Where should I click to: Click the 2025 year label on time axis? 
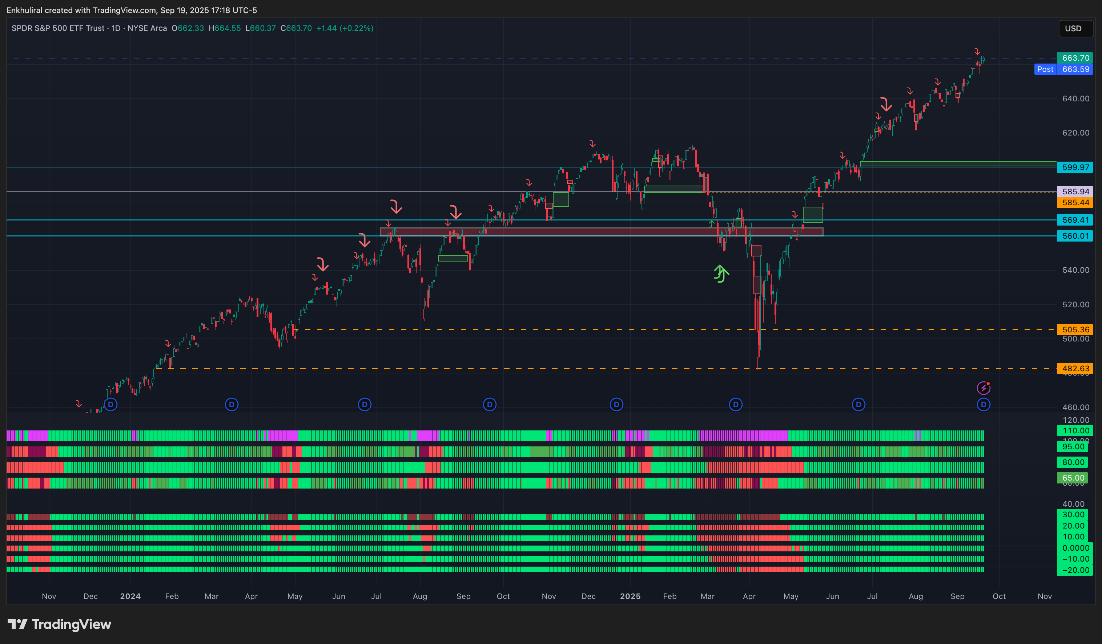[x=630, y=596]
